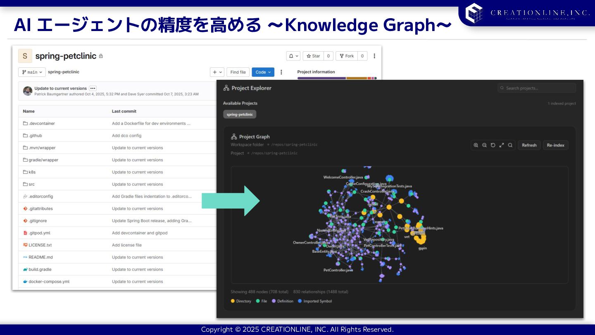Image resolution: width=595 pixels, height=335 pixels.
Task: Open the .editorconfig file
Action: (41, 196)
